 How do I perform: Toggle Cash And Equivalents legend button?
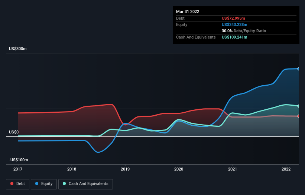(x=85, y=184)
